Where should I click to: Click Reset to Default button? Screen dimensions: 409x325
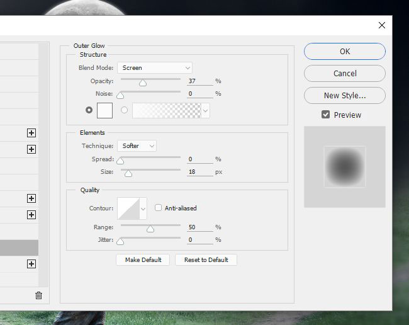click(206, 260)
